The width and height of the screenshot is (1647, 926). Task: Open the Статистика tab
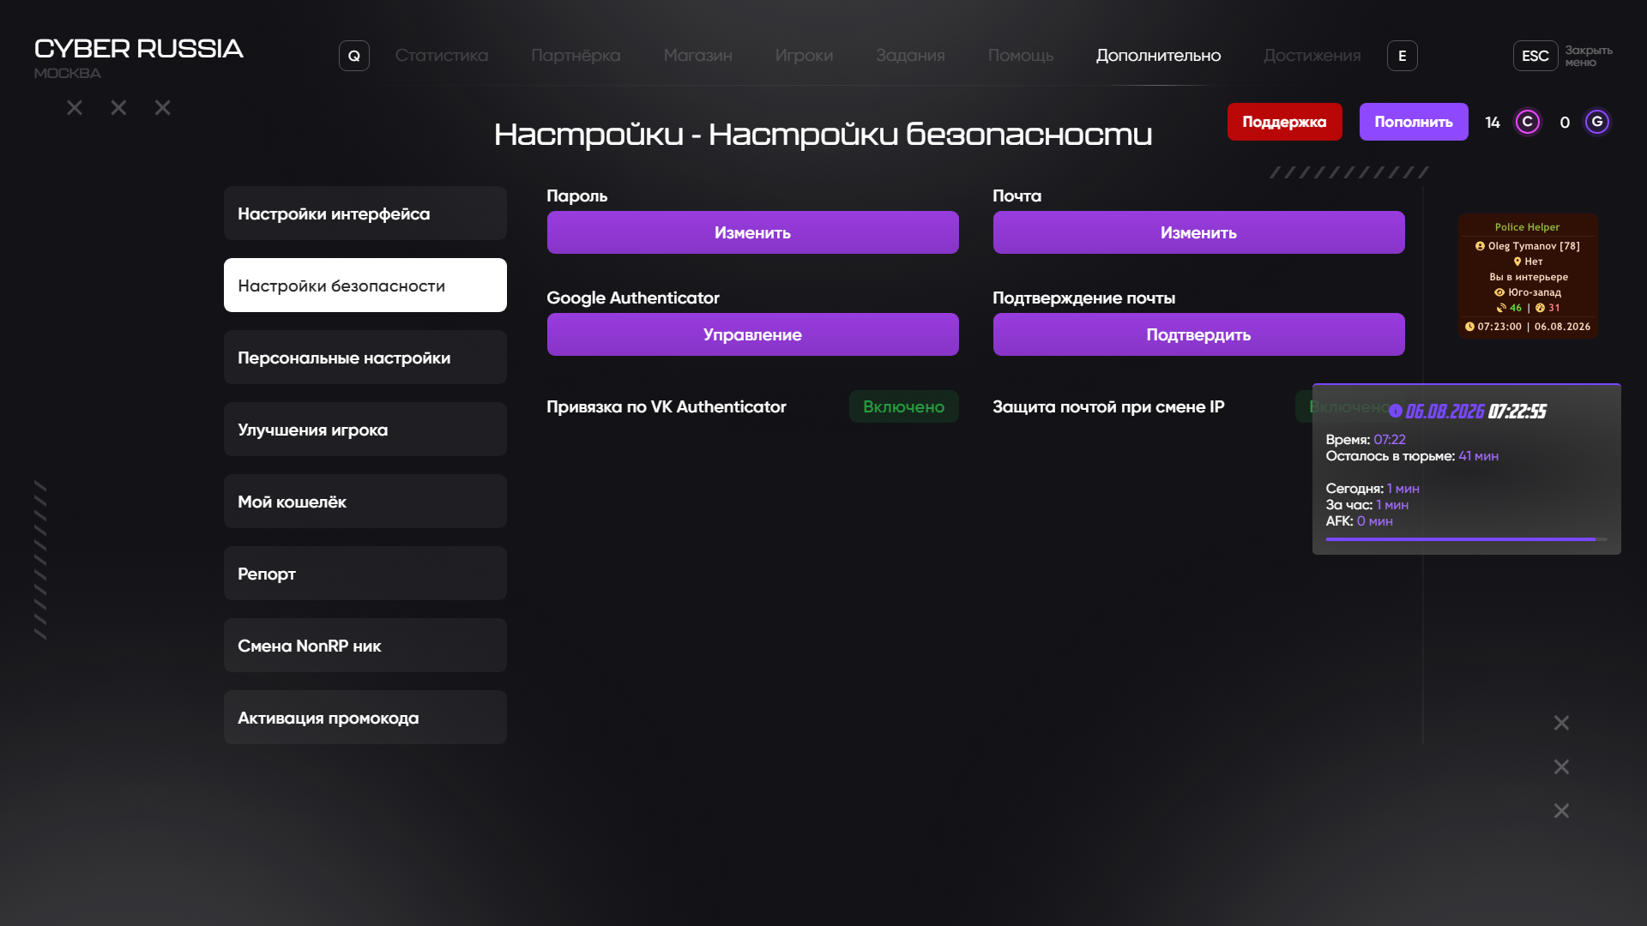[442, 56]
